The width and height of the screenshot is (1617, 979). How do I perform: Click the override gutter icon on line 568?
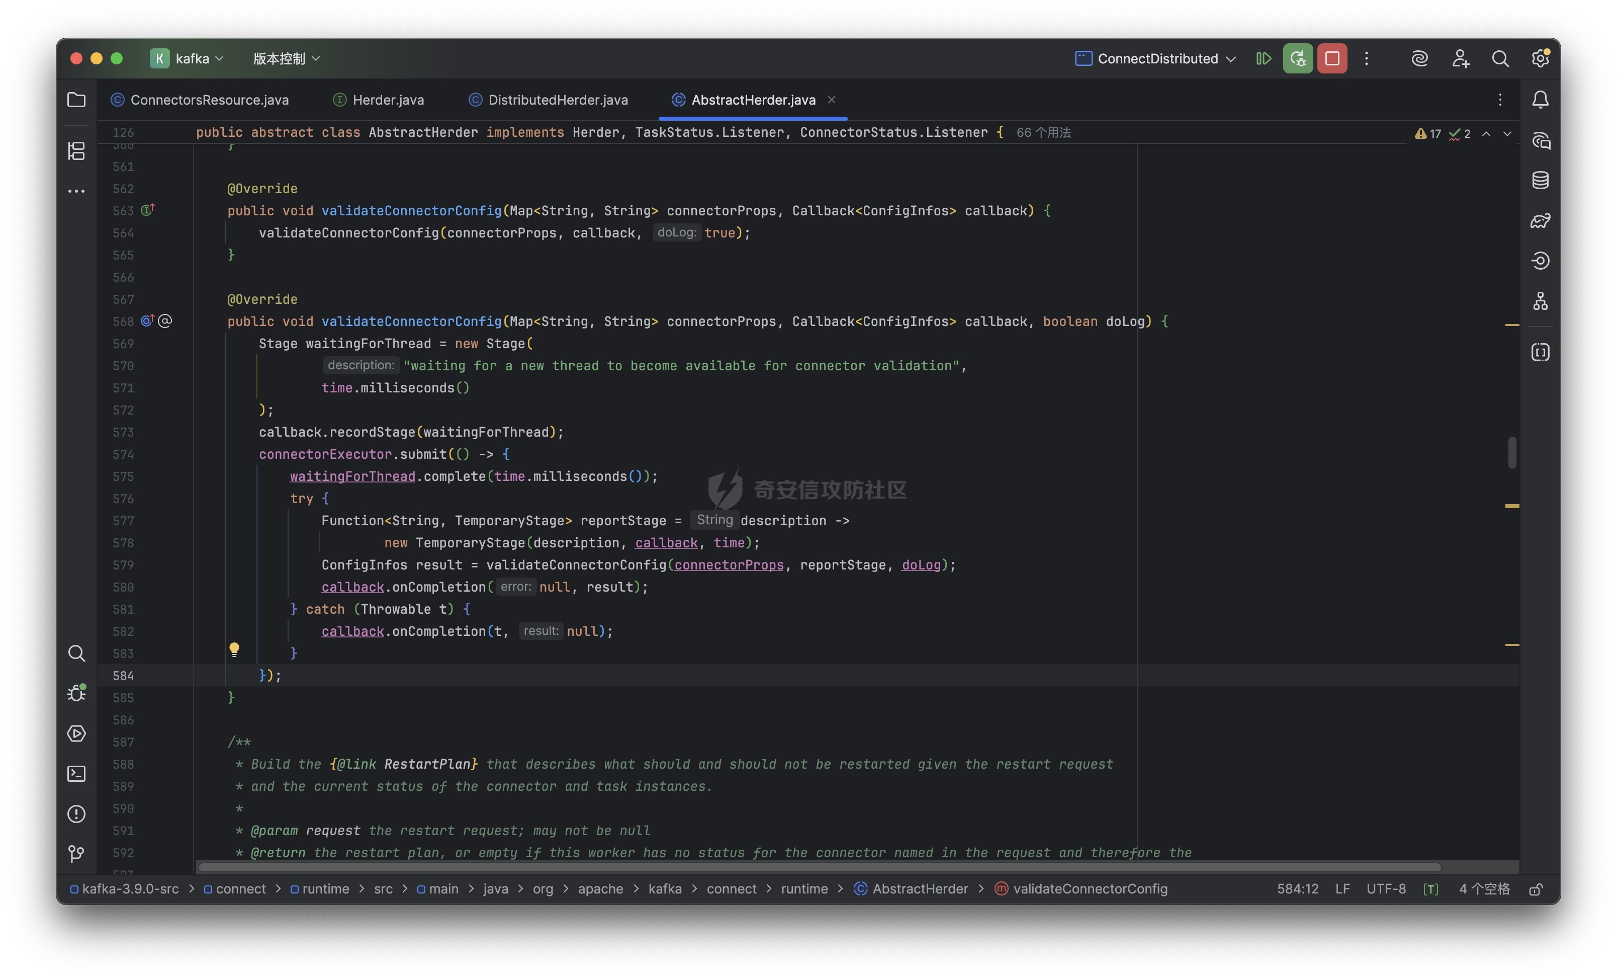click(x=147, y=320)
